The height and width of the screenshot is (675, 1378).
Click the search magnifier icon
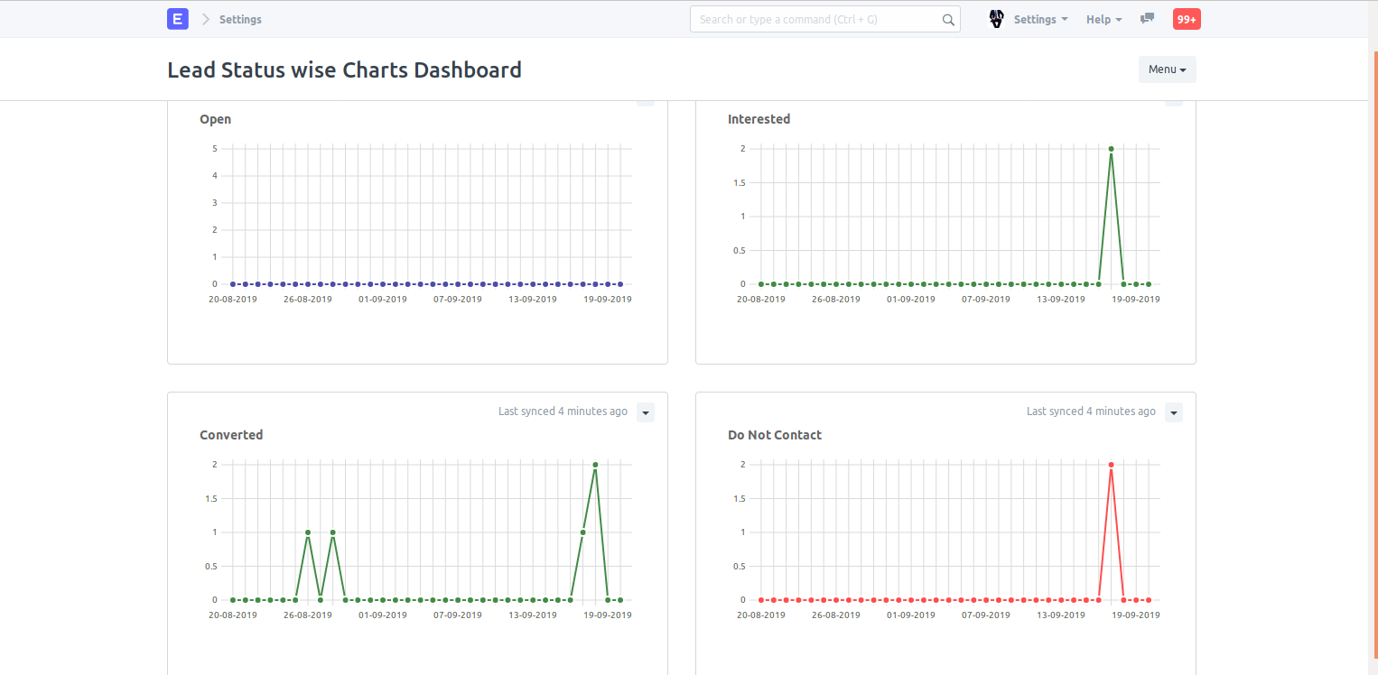pyautogui.click(x=948, y=20)
